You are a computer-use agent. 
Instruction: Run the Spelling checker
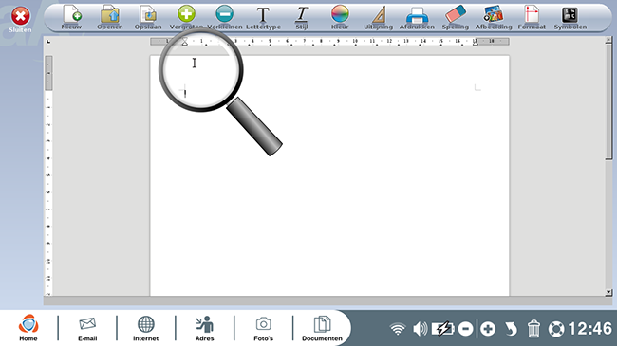(x=456, y=17)
